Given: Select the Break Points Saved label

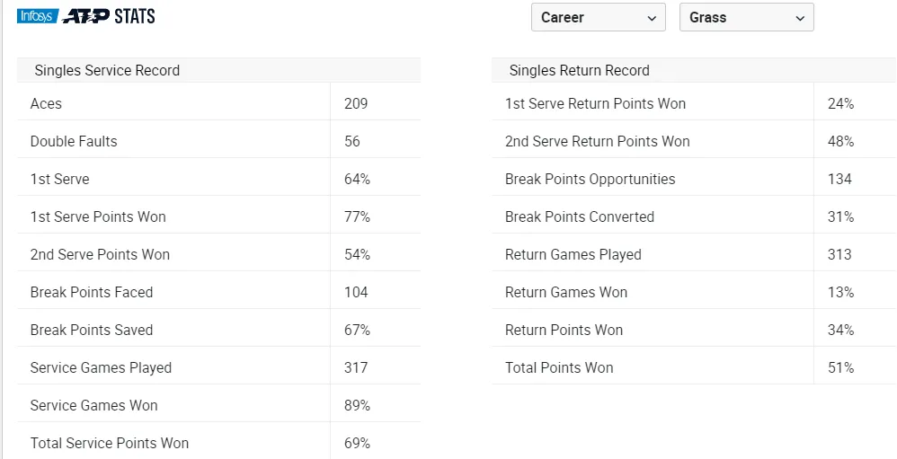Looking at the screenshot, I should coord(92,330).
